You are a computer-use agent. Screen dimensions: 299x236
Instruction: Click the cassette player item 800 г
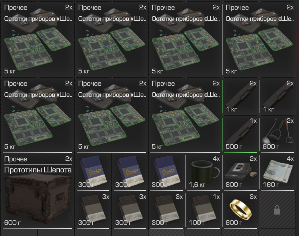coord(240,172)
